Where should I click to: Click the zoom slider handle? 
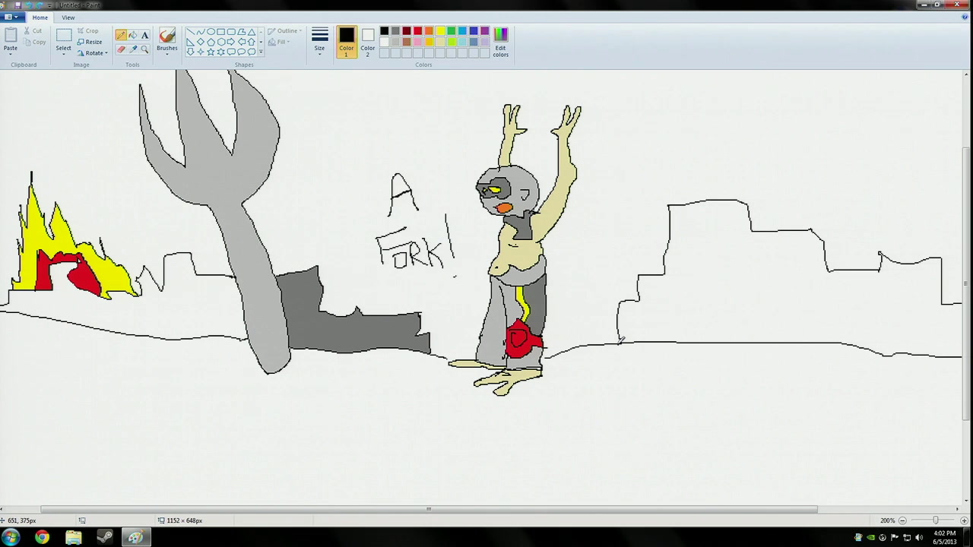tap(935, 520)
